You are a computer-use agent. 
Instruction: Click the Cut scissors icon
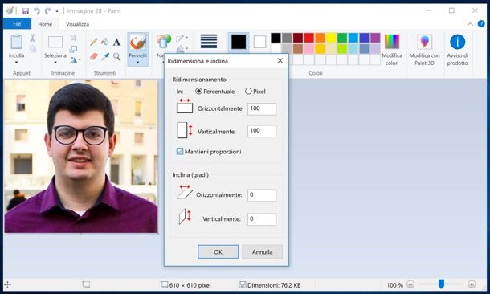32,38
